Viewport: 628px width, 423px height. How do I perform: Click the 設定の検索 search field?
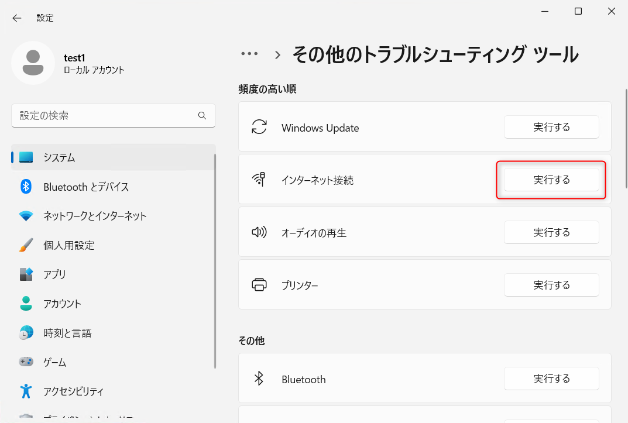(x=105, y=116)
